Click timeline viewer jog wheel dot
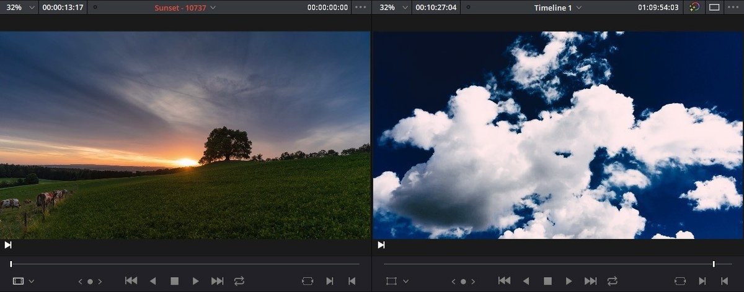The image size is (744, 292). point(463,281)
